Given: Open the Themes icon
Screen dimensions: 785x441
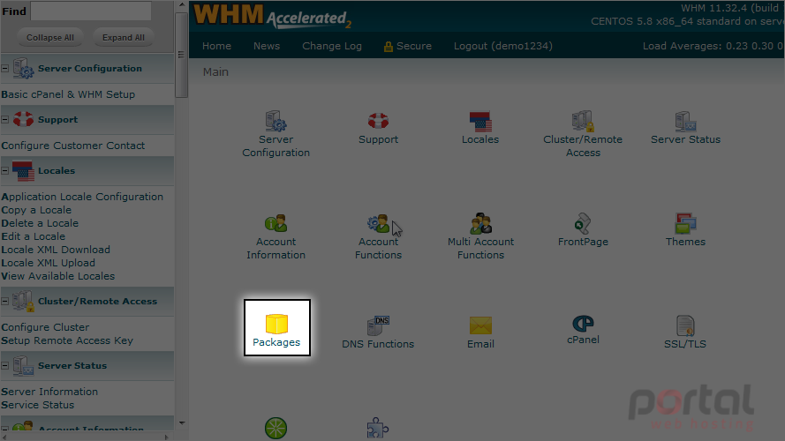Looking at the screenshot, I should (685, 223).
